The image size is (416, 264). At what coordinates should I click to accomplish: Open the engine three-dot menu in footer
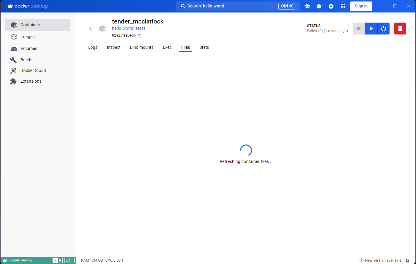pos(72,260)
